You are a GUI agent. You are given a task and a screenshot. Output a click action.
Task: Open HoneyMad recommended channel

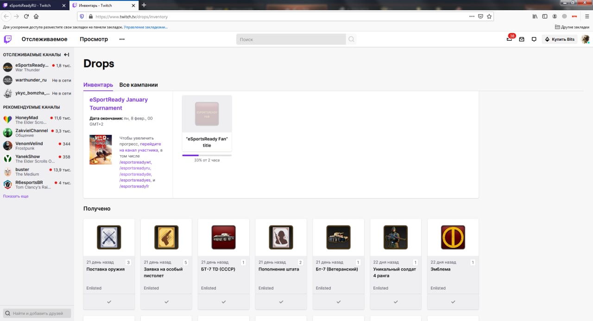(x=37, y=120)
